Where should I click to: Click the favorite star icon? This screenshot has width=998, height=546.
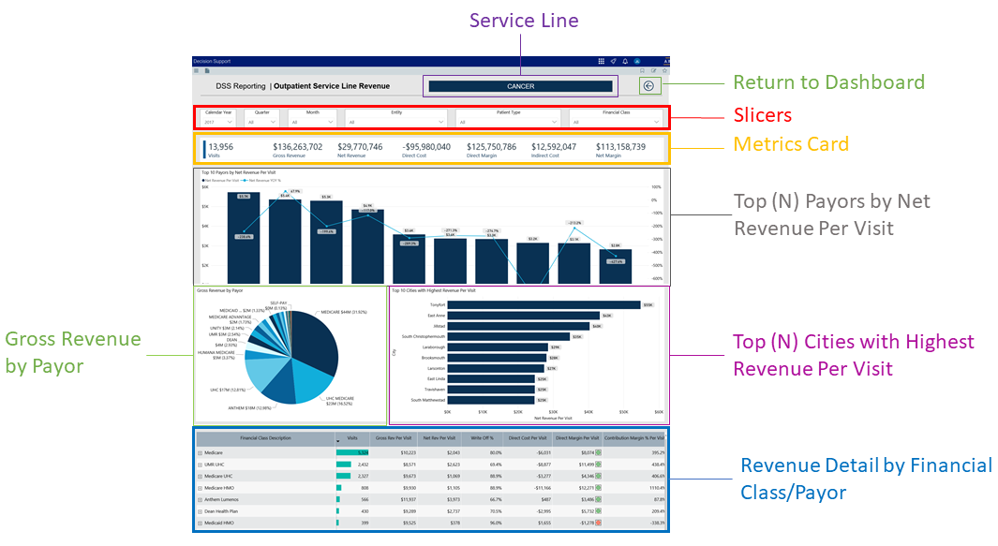[665, 70]
